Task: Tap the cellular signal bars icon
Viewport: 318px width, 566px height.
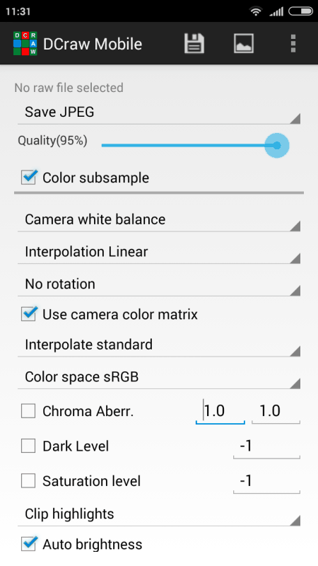Action: [276, 12]
